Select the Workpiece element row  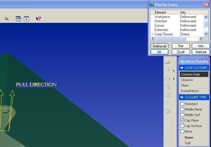point(177,17)
